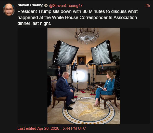This screenshot has height=133, width=153.
Task: Click the words "White House Correspondents Association"
Action: tap(94, 18)
